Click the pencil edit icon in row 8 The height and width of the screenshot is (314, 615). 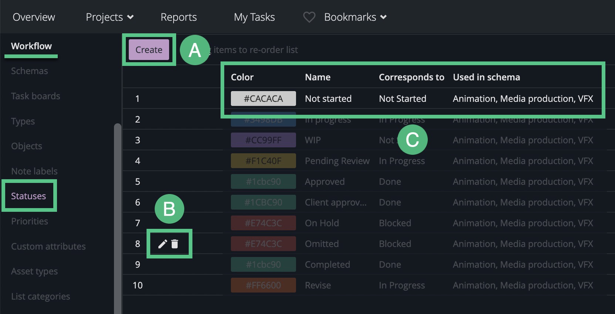(x=162, y=244)
